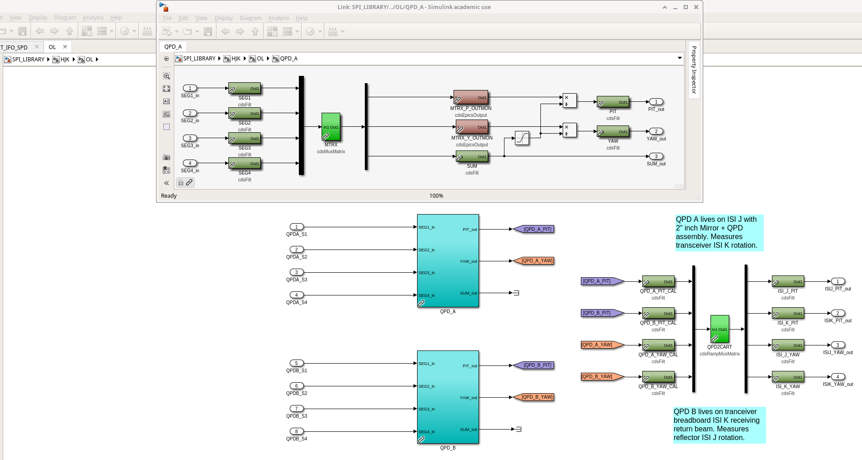Open the Model Configuration dropdown arrow

[x=297, y=31]
